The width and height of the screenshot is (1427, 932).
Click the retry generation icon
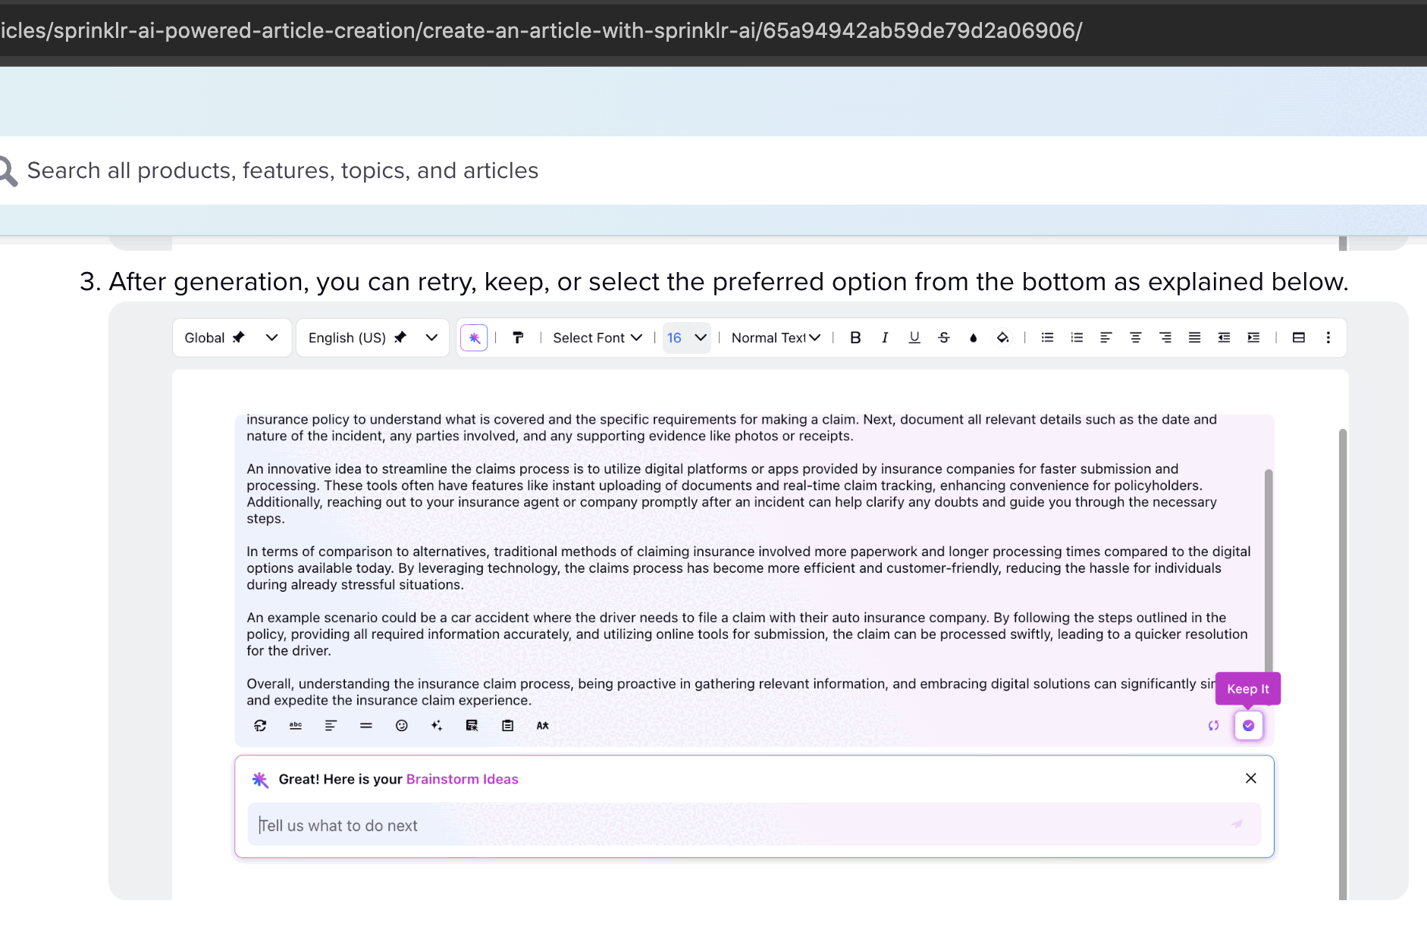(1213, 726)
